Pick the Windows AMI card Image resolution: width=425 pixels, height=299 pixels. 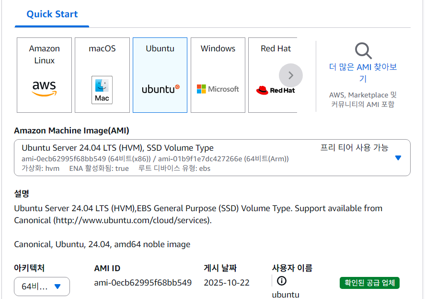tap(218, 75)
